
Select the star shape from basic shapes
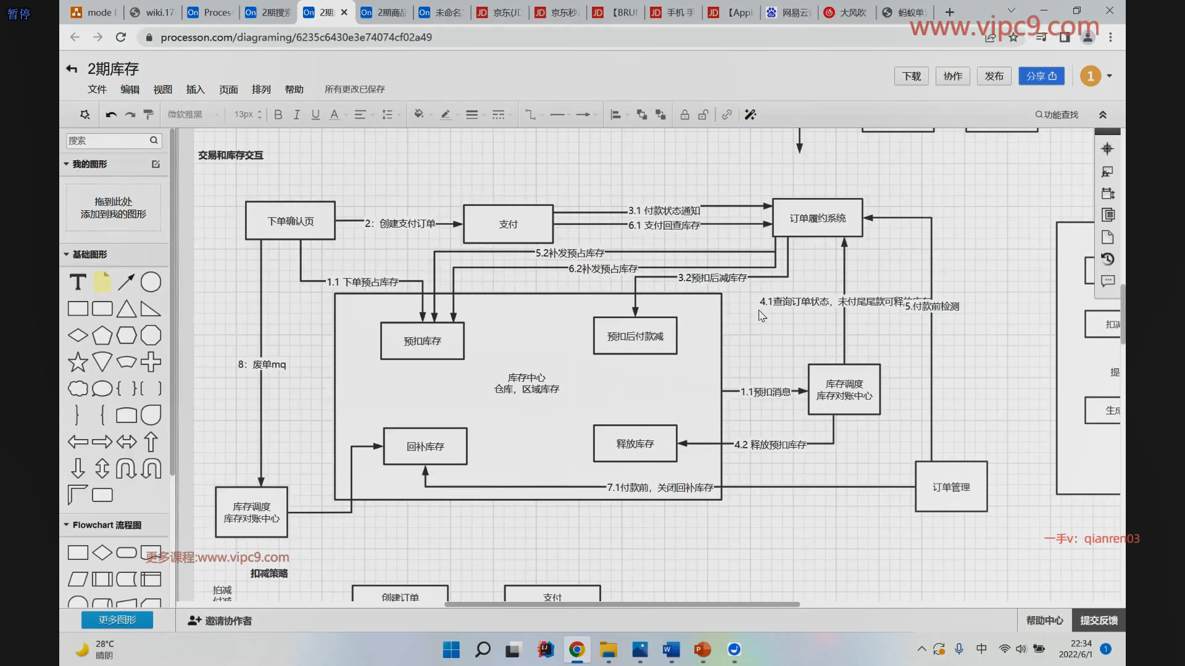pos(78,362)
